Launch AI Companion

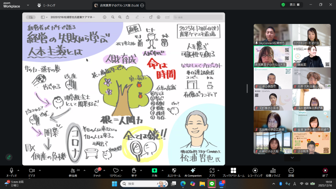pos(193,170)
